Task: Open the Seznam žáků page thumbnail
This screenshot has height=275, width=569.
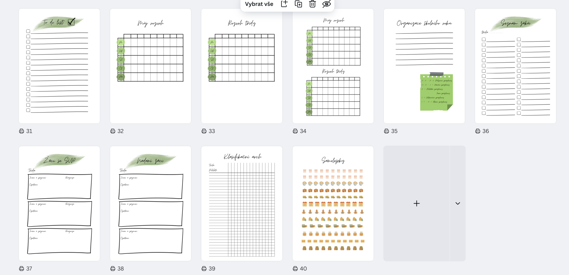Action: click(516, 66)
